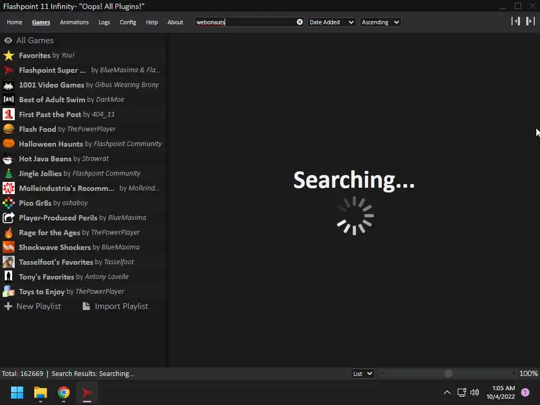Viewport: 540px width, 405px height.
Task: Click the Import Playlist button
Action: [115, 306]
